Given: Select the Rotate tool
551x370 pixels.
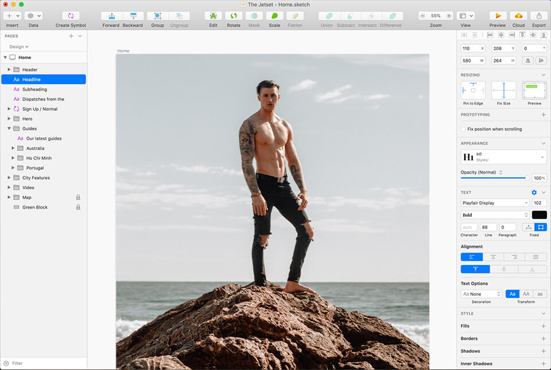Looking at the screenshot, I should coord(234,16).
